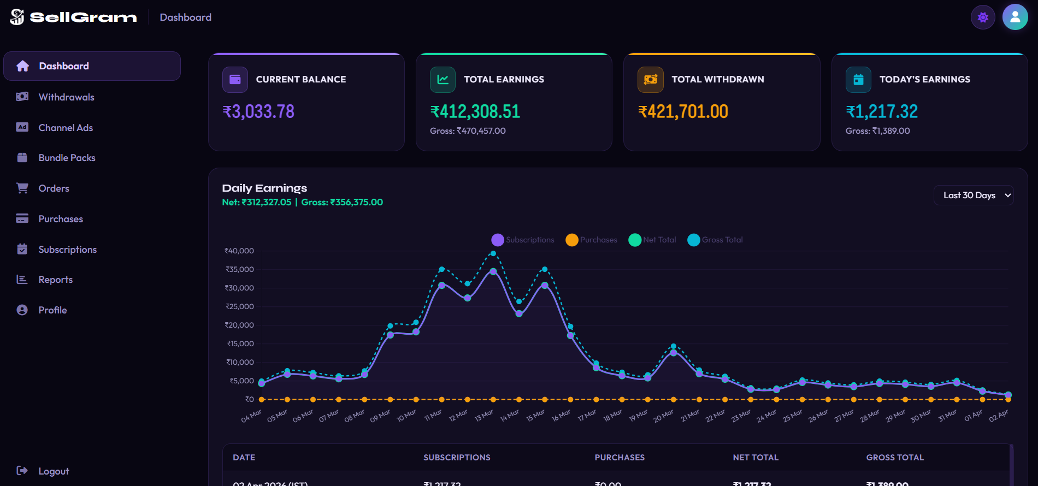Click the Today's Earnings calendar icon
Screen dimensions: 1038x486
tap(858, 80)
